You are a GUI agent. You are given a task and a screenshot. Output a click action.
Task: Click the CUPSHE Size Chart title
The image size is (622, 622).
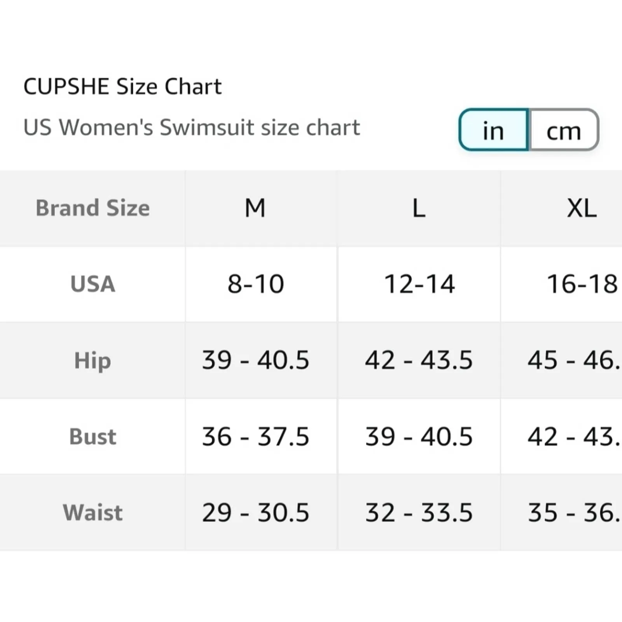[122, 86]
